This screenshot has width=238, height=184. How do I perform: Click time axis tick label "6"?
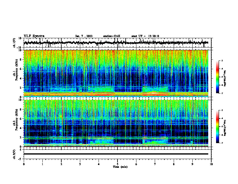pyautogui.click(x=136, y=164)
